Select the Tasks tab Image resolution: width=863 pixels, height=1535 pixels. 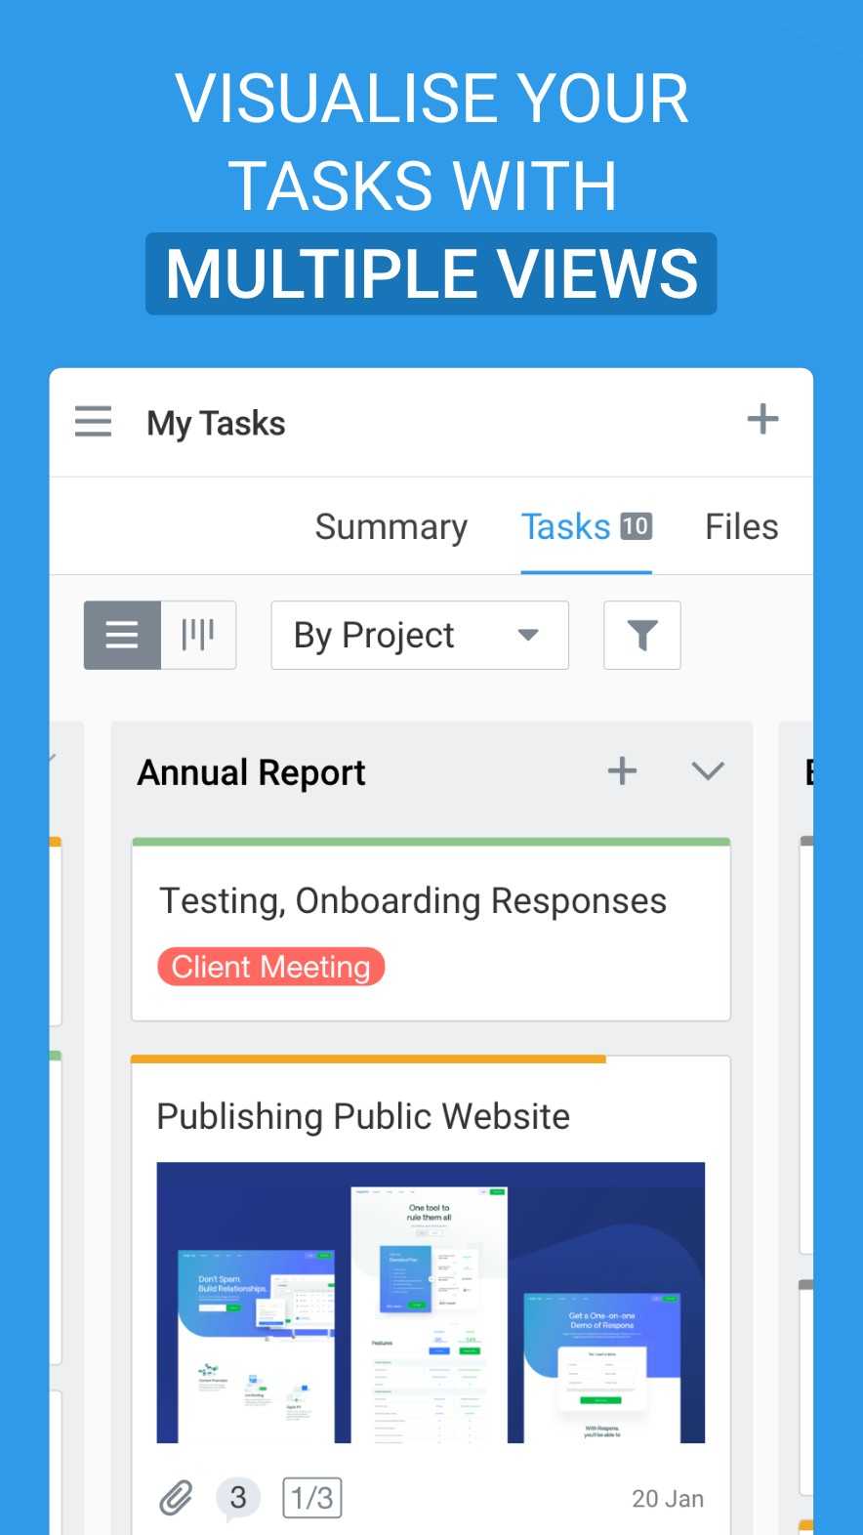565,527
